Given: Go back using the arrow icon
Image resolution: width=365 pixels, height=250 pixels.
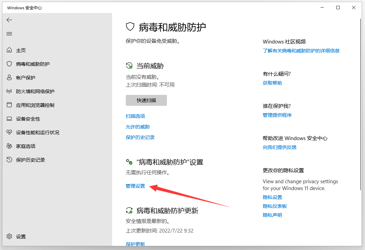Looking at the screenshot, I should click(9, 20).
